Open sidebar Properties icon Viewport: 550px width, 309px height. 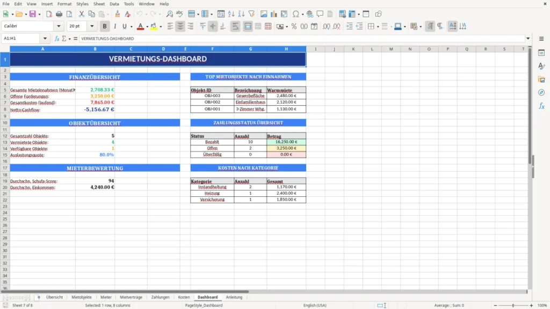tap(541, 53)
